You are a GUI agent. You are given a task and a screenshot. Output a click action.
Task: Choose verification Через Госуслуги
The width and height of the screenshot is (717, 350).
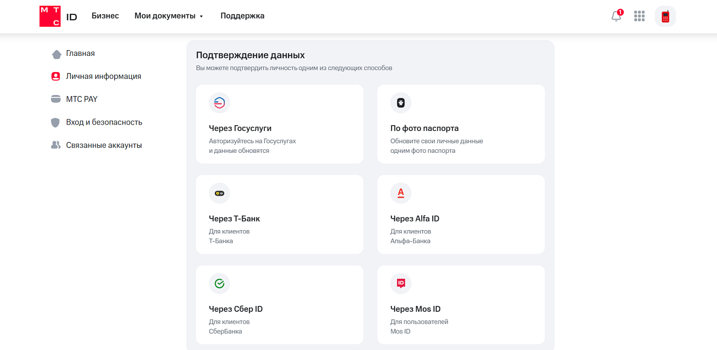280,124
